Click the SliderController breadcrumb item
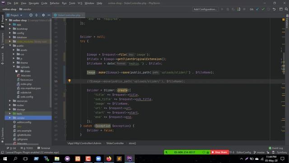Image resolution: width=289 pixels, height=163 pixels. (115, 143)
